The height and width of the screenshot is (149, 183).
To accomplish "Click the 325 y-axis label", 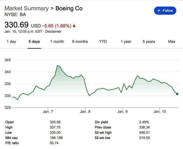I will 8,108.
